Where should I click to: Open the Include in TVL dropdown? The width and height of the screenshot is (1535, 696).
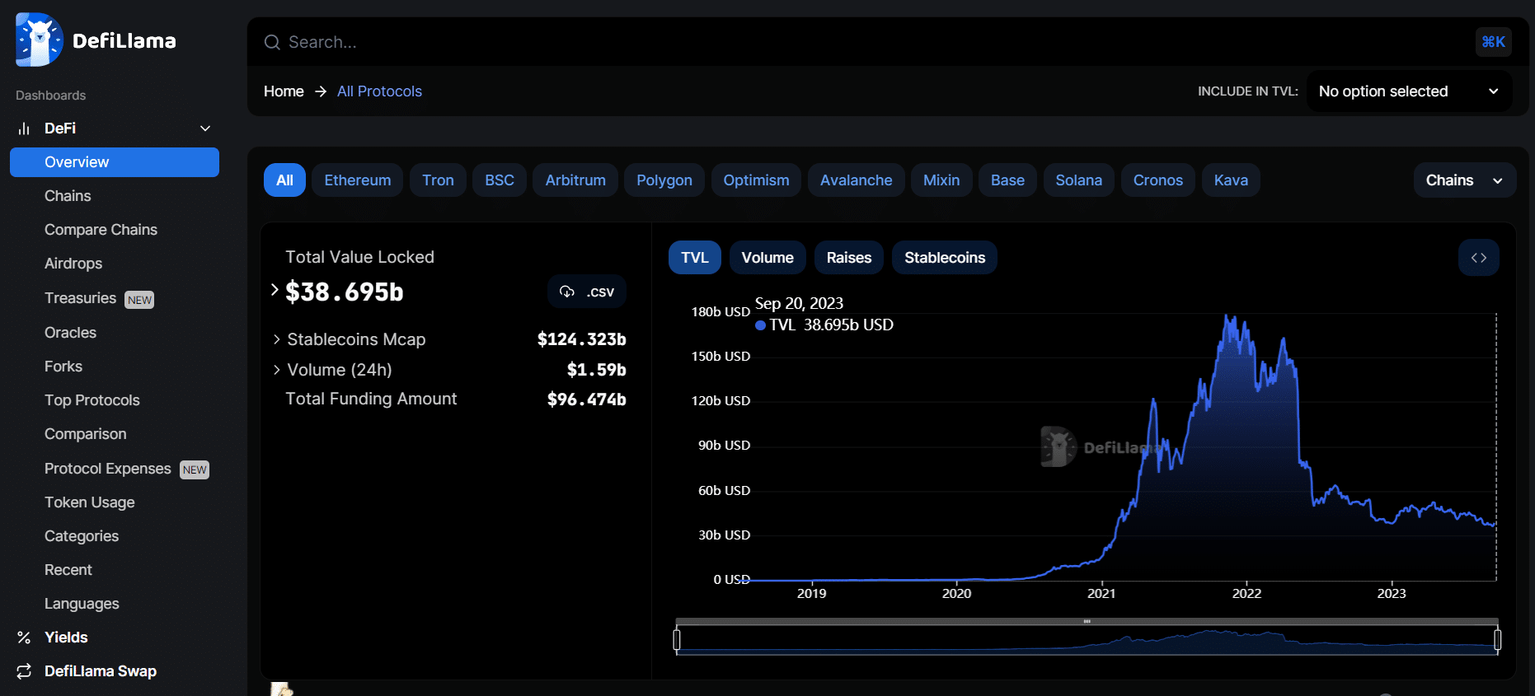(1409, 91)
